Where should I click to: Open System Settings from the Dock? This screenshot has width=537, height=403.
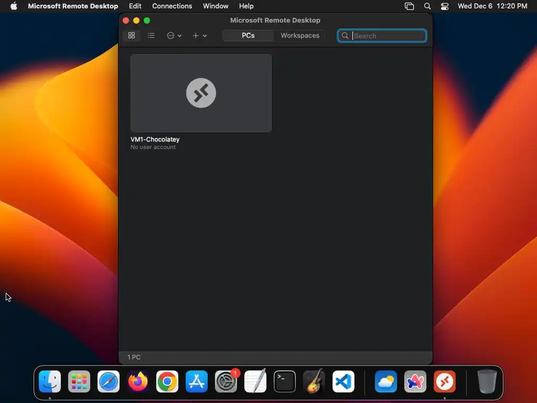[x=226, y=381]
